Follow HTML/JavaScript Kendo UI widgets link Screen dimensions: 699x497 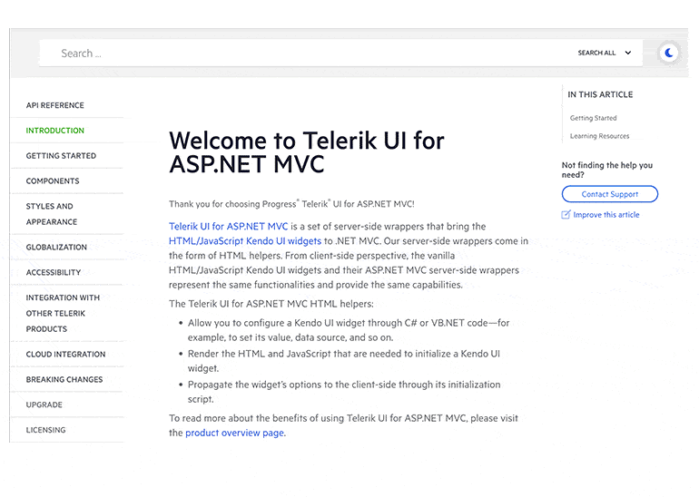[245, 241]
